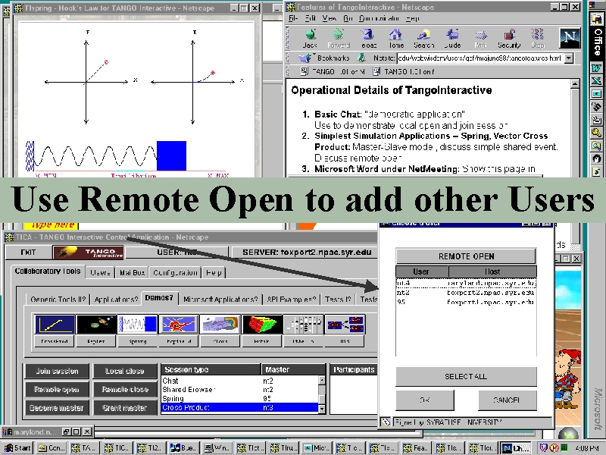Select Cross Product session row
Image resolution: width=606 pixels, height=455 pixels.
pyautogui.click(x=239, y=407)
